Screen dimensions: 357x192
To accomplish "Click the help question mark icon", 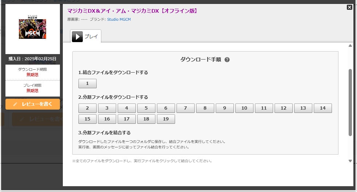I will tap(227, 60).
